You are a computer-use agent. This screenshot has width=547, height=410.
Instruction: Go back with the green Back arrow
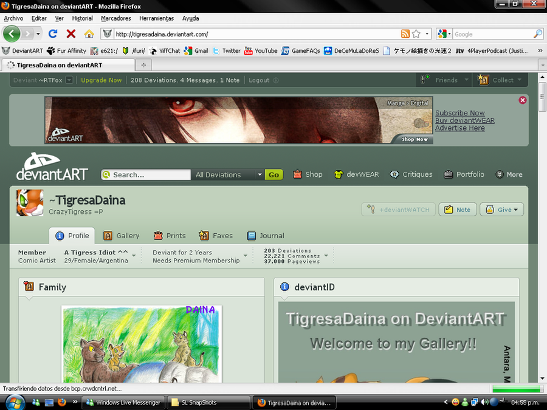tap(12, 34)
